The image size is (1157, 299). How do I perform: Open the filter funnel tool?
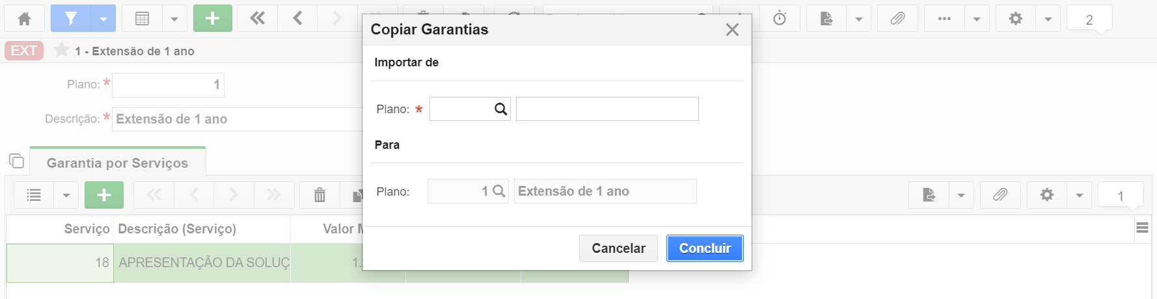[71, 19]
